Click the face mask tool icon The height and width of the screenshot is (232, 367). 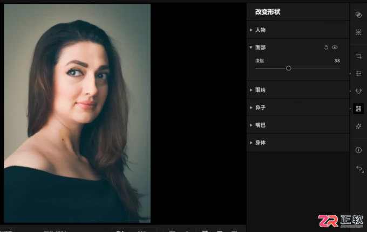[x=358, y=91]
